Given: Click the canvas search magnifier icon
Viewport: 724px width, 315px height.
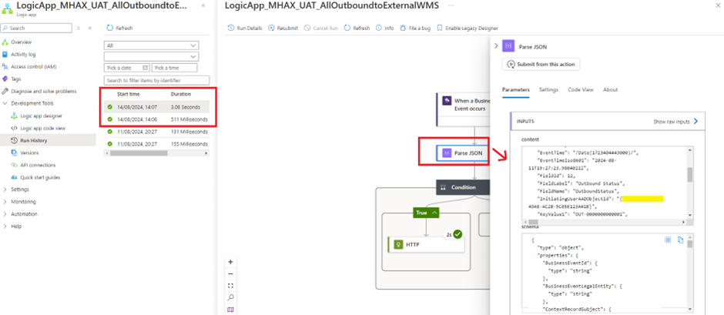Looking at the screenshot, I should (x=230, y=297).
